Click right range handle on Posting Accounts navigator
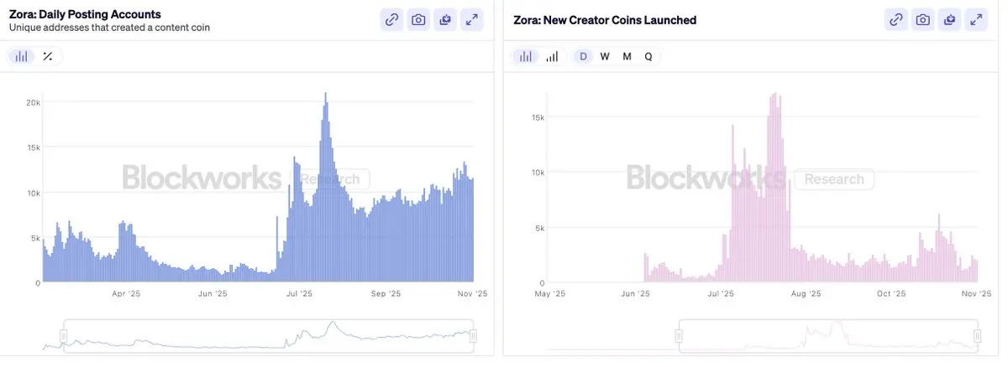Screen dimensions: 1008x367 [x=474, y=335]
